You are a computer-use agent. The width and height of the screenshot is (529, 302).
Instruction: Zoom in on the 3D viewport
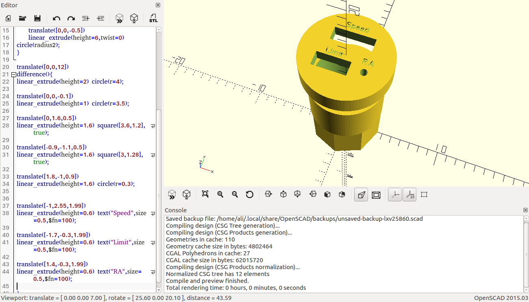point(220,194)
